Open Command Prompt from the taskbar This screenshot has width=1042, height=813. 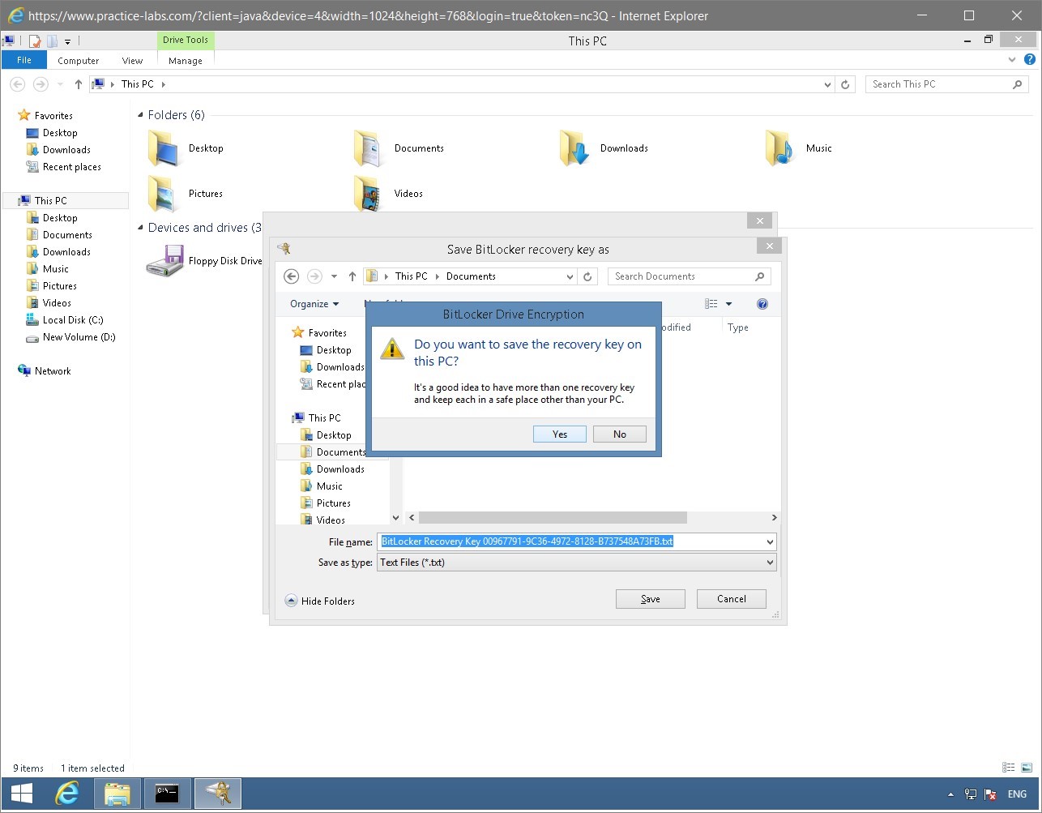167,794
